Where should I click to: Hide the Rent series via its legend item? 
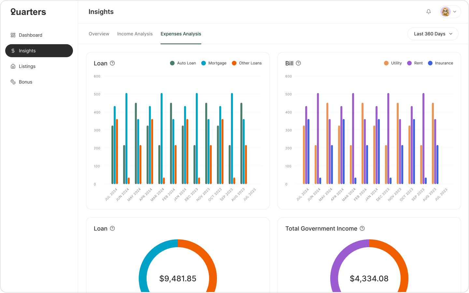point(415,63)
